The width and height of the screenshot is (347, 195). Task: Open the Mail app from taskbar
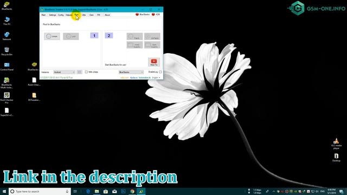click(114, 191)
